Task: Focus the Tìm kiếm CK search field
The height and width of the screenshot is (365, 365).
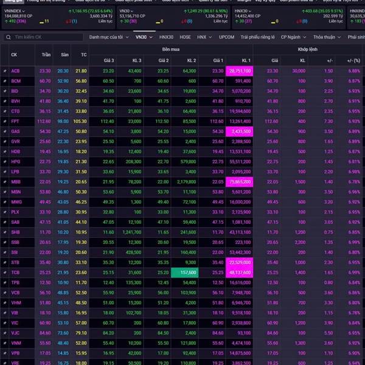Action: [43, 37]
